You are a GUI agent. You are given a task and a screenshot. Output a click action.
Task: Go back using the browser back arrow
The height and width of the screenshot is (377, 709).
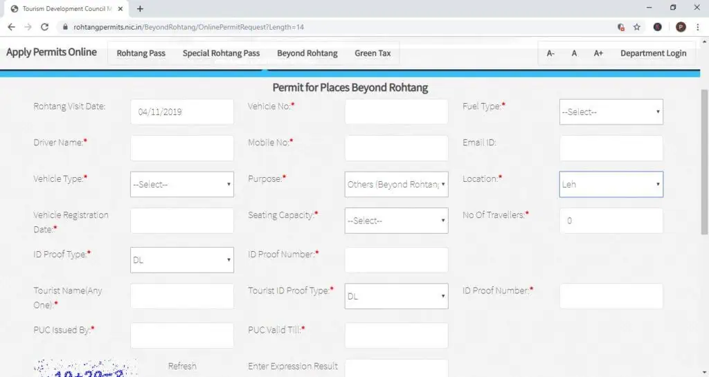tap(11, 27)
